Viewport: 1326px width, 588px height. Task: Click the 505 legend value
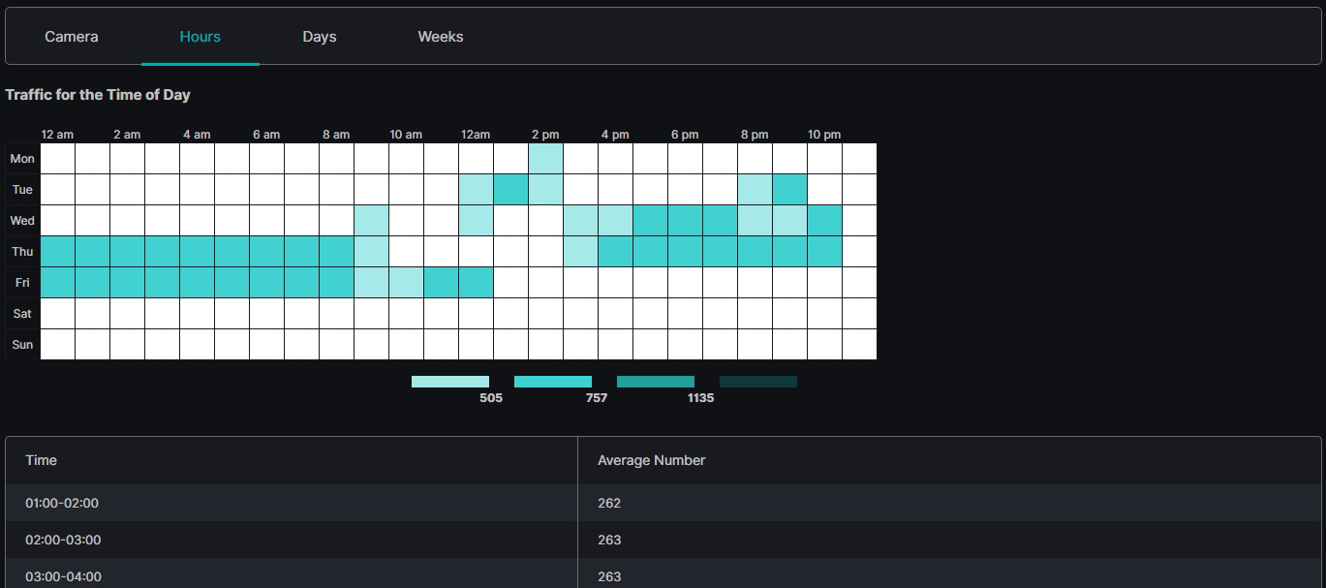coord(491,398)
